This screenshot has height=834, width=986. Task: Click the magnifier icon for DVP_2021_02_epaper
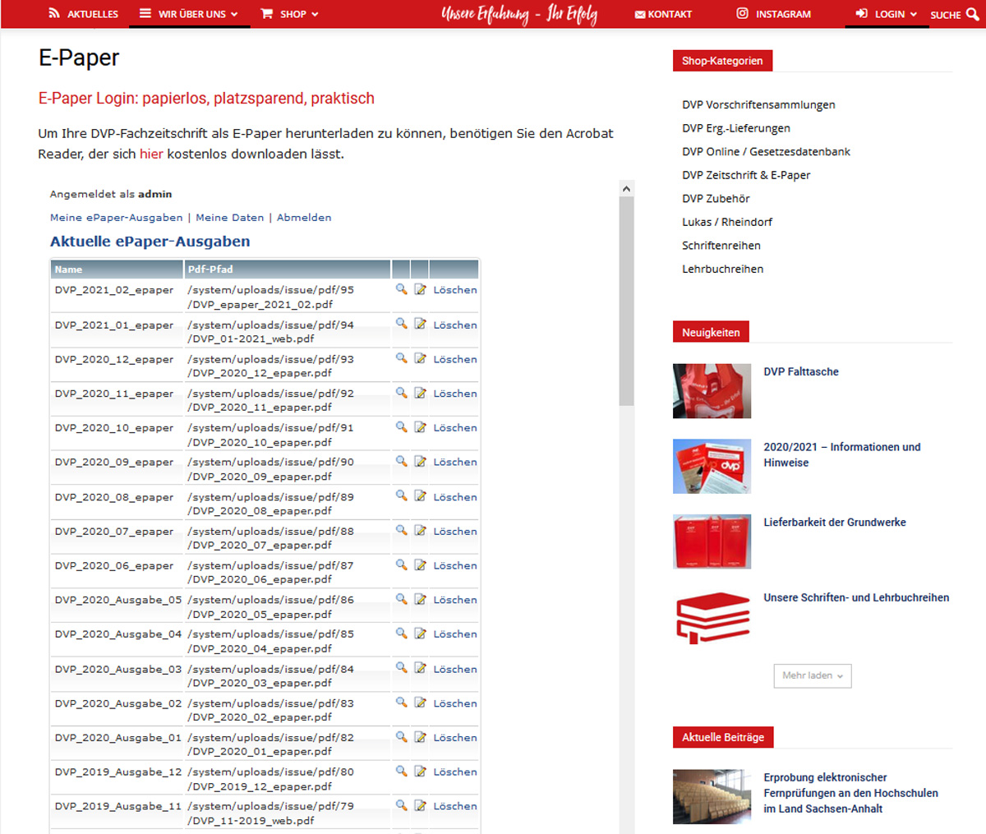click(x=401, y=289)
